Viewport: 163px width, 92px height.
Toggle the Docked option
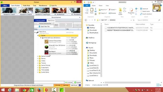58,85
